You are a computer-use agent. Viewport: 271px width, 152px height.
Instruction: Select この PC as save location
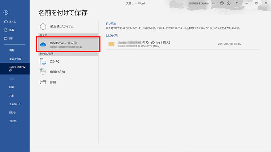55,61
